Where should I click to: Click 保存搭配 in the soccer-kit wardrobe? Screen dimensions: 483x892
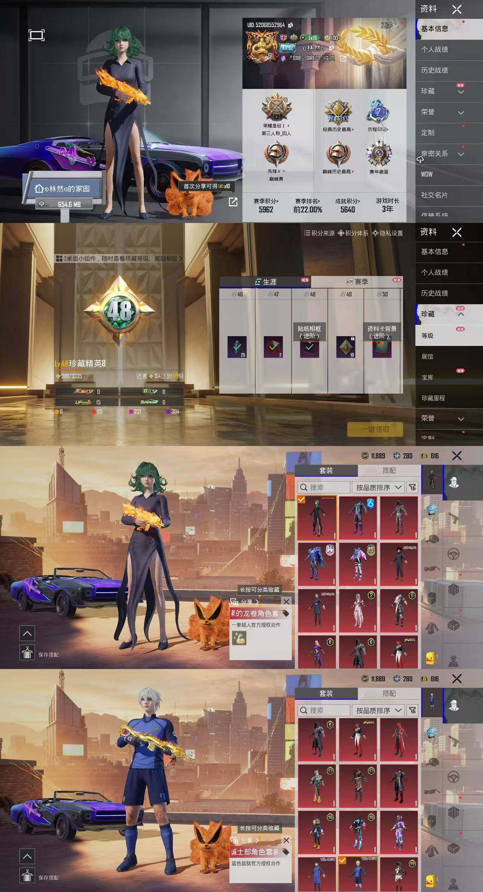48,878
